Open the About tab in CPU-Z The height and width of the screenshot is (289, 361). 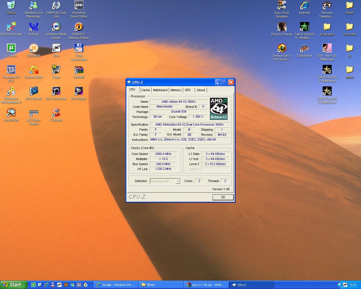(201, 90)
